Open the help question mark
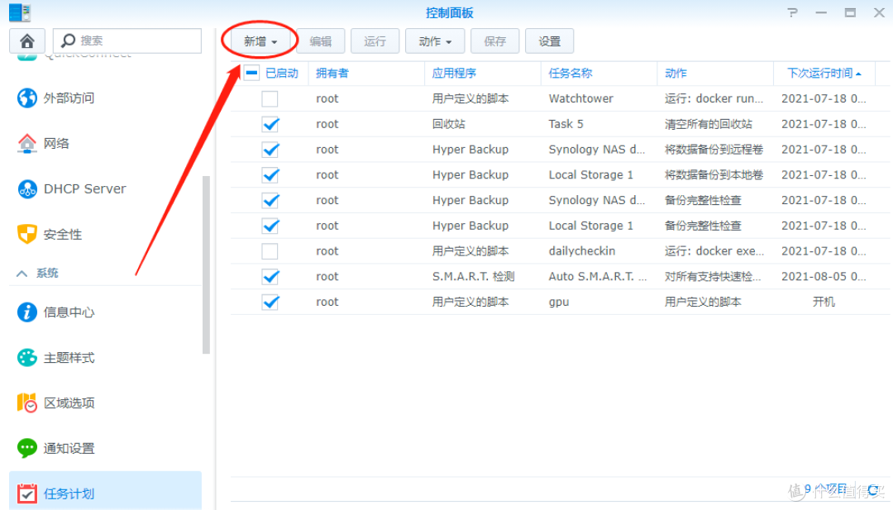Viewport: 893px width, 510px height. click(x=792, y=12)
